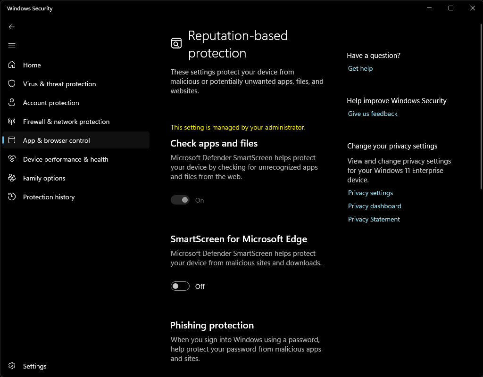Click the Family options icon
Screen dimensions: 483x377
tap(11, 178)
